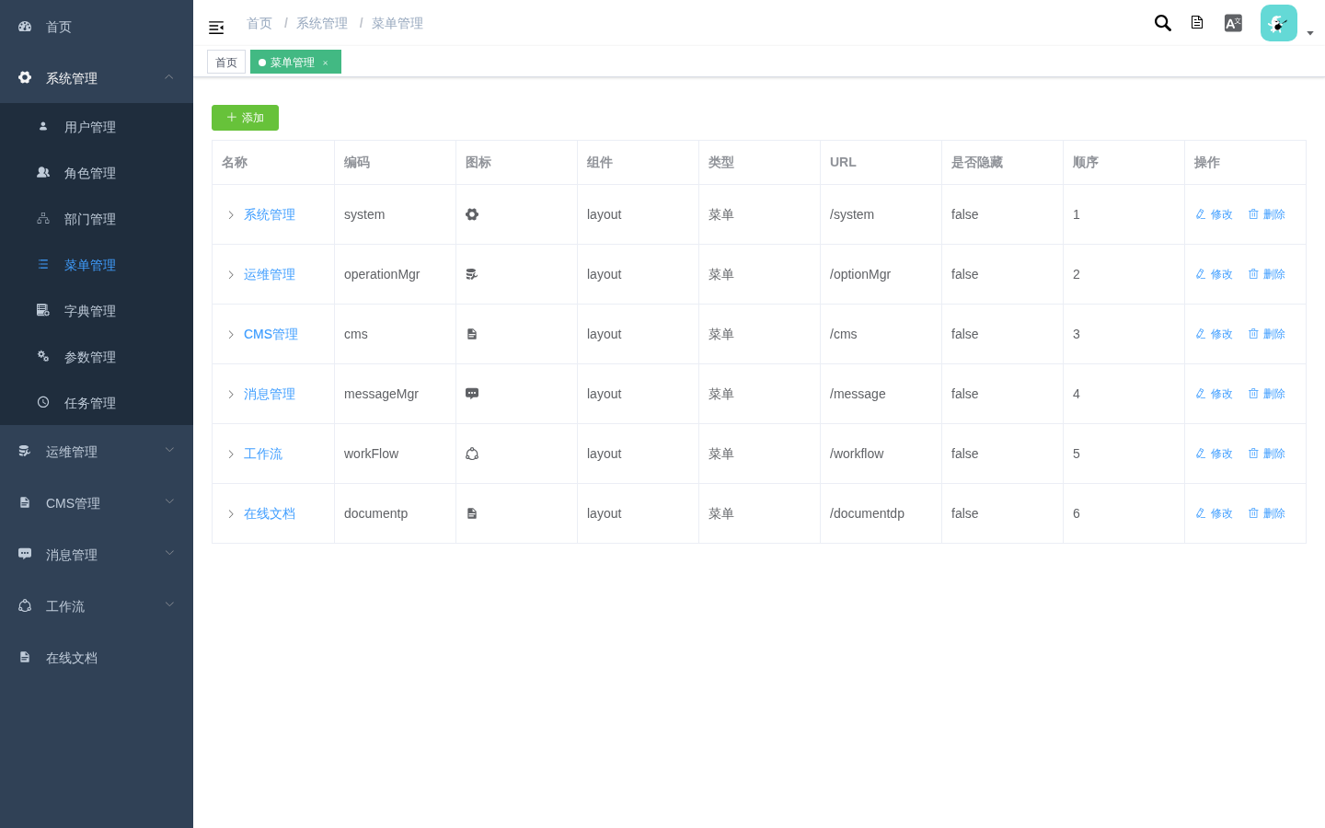The width and height of the screenshot is (1325, 828).
Task: Open the user avatar menu
Action: (1279, 23)
